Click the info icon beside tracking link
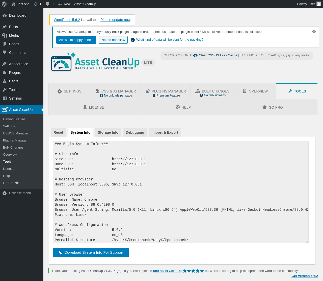The image size is (323, 281). (x=133, y=40)
